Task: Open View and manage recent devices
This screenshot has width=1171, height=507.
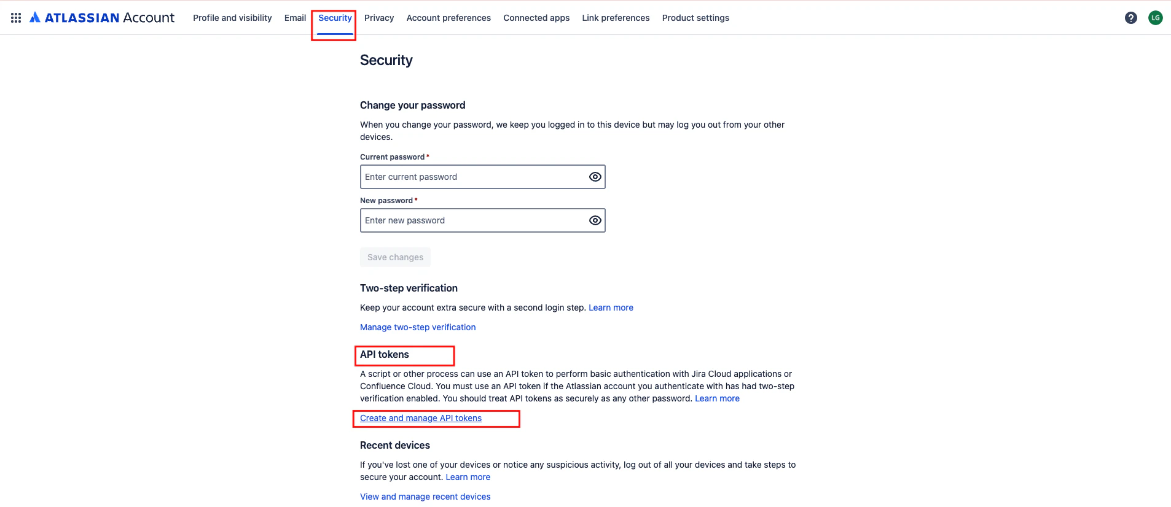Action: (425, 496)
